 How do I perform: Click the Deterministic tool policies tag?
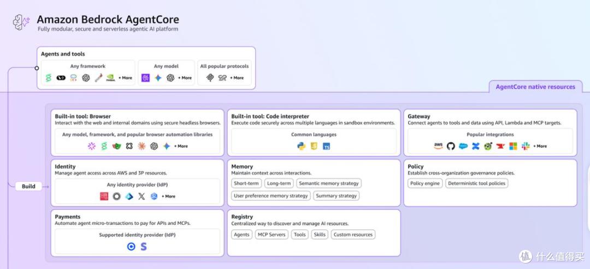(x=477, y=184)
